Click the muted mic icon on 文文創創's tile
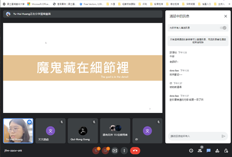This screenshot has height=157, width=232. (62, 122)
